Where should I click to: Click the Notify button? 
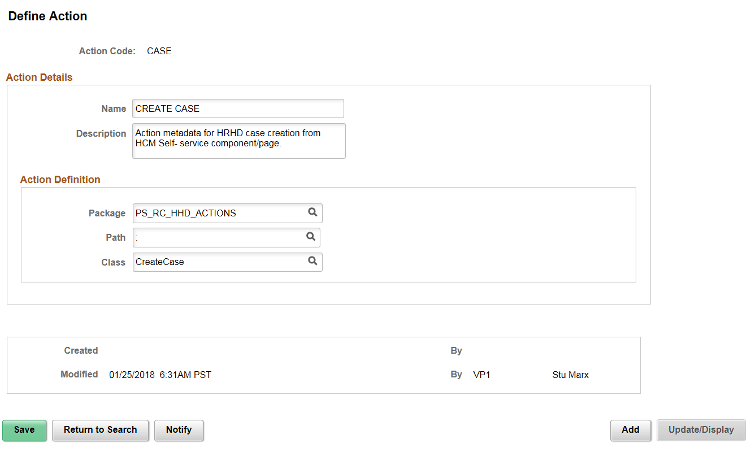(x=179, y=430)
